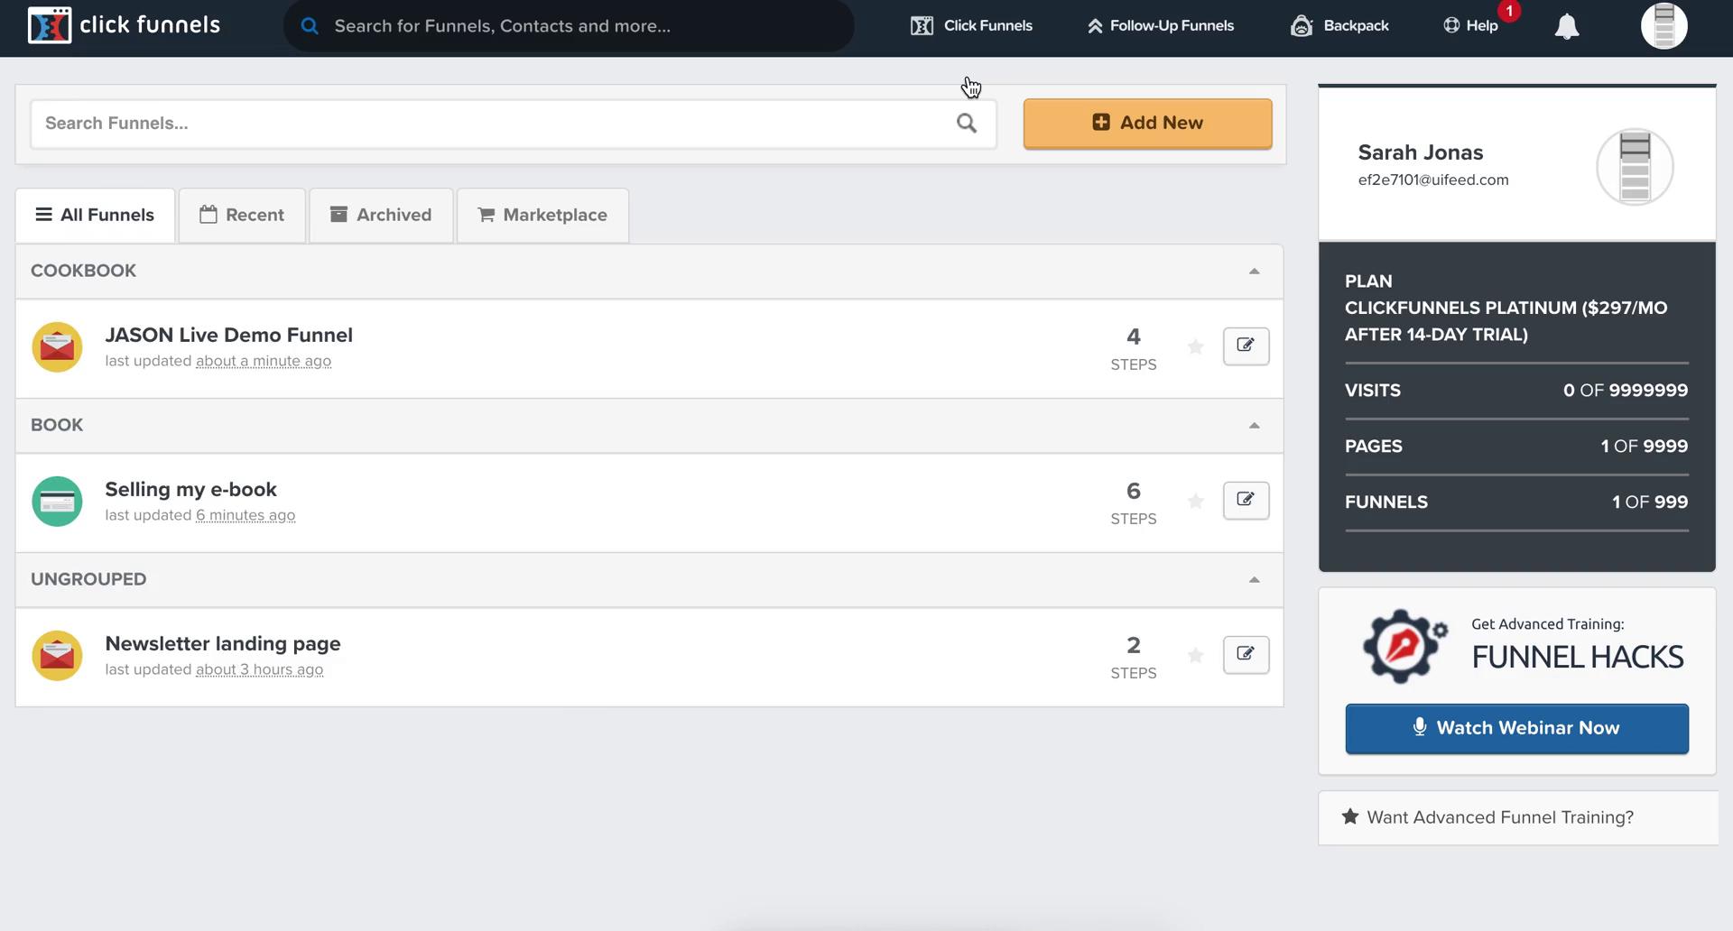Image resolution: width=1733 pixels, height=931 pixels.
Task: Click VISITS '0 OF 9999999' value
Action: [x=1626, y=391]
